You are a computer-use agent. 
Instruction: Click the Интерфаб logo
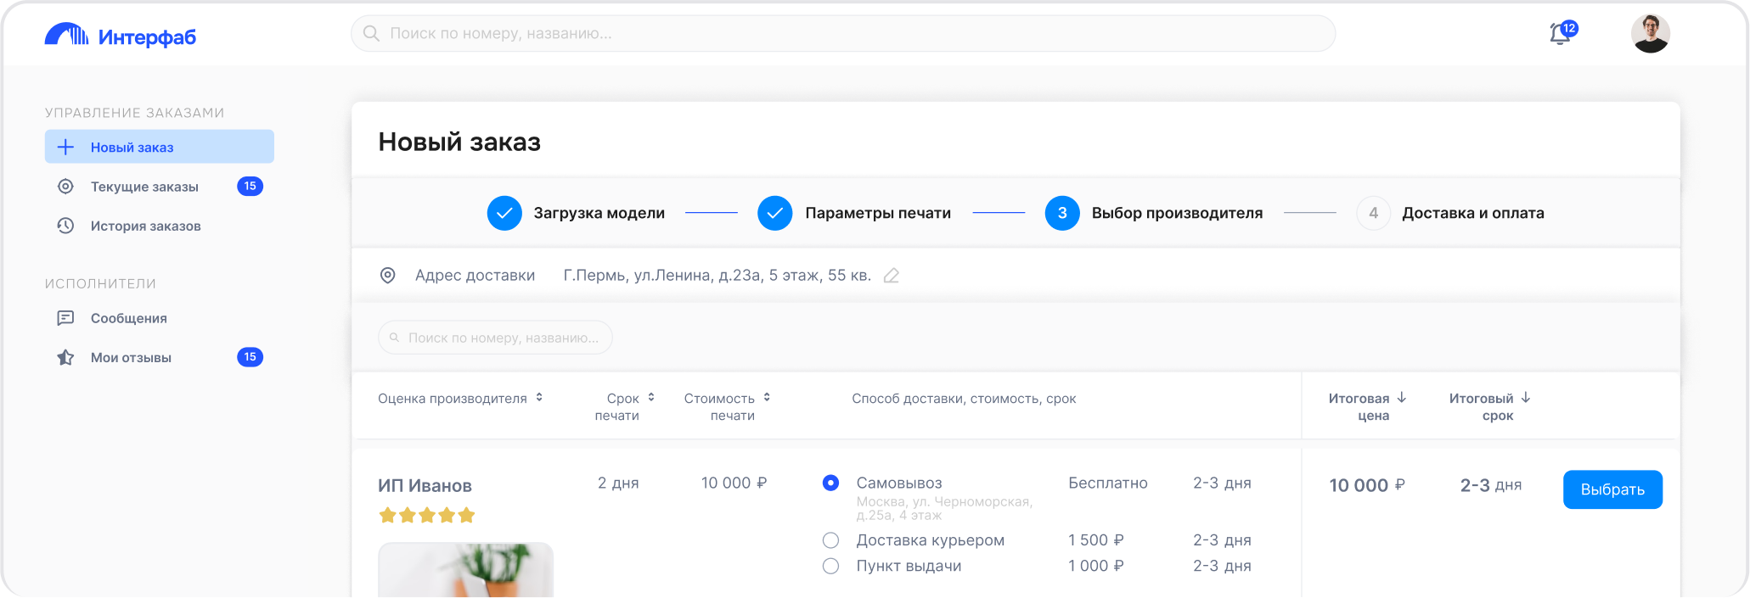click(x=120, y=35)
